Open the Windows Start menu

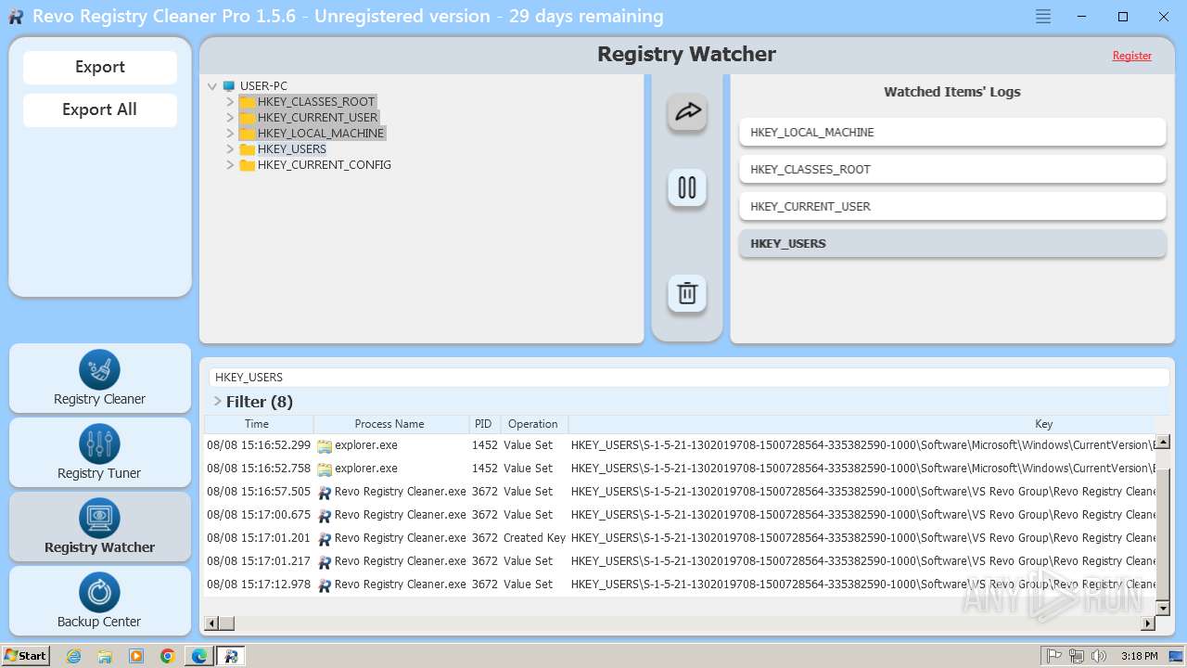pyautogui.click(x=26, y=655)
